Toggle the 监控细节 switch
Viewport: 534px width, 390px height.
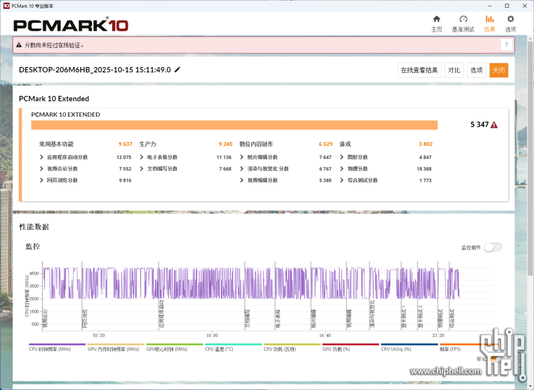point(493,247)
